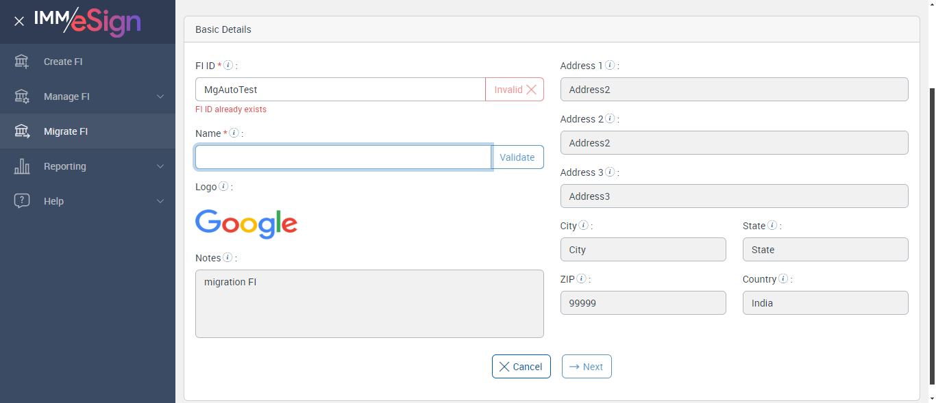This screenshot has height=403, width=936.
Task: Expand the Manage FI menu
Action: pos(160,96)
